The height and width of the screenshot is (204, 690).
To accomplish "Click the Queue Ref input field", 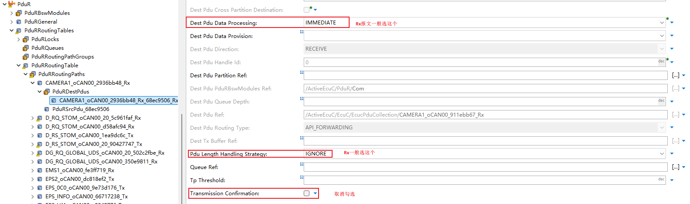I will [485, 167].
